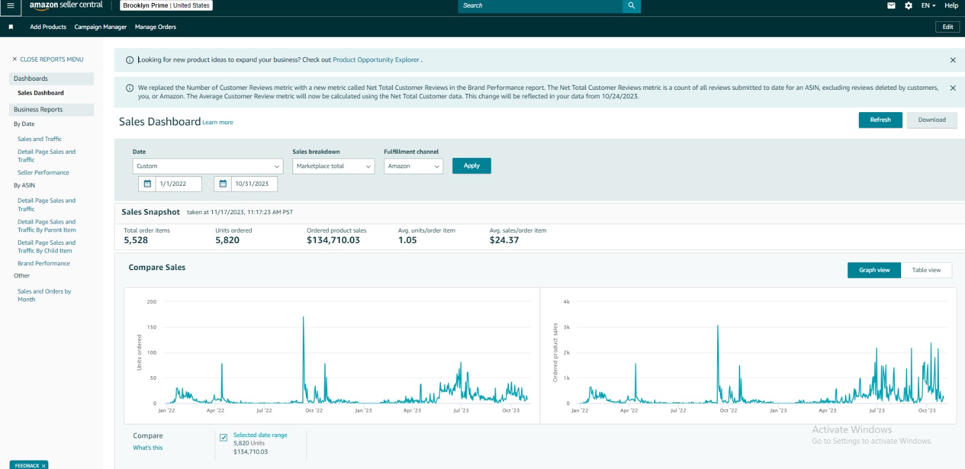
Task: Switch to Table view
Action: [926, 270]
